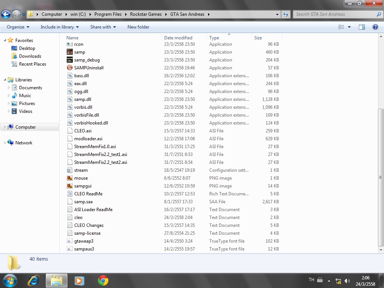Select the vorbisHooked.dll file name
384x288 pixels.
(91, 123)
